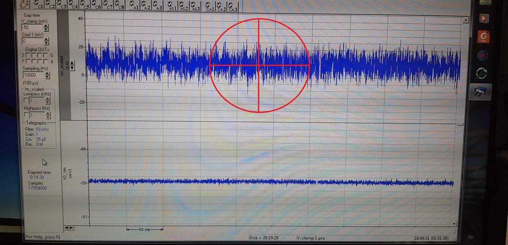Click the A1 sequence toolbar icon

135,5
